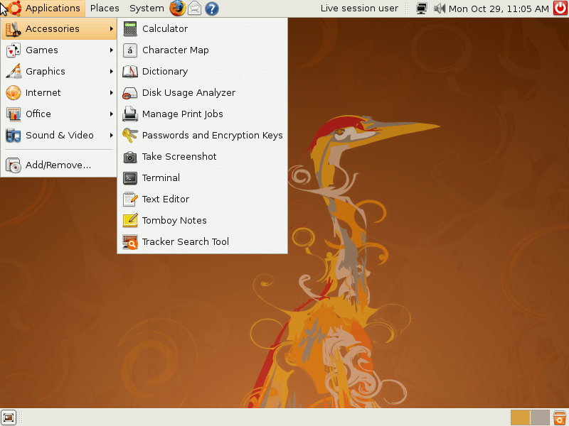Image resolution: width=569 pixels, height=426 pixels.
Task: Click the Calculator icon in Accessories submenu
Action: click(130, 28)
